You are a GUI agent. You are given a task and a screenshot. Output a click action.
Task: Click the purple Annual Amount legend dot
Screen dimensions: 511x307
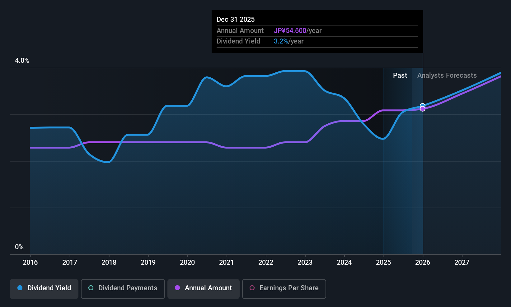[177, 288]
